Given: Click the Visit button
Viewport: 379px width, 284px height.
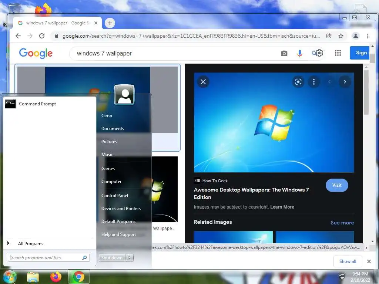Looking at the screenshot, I should (x=337, y=185).
